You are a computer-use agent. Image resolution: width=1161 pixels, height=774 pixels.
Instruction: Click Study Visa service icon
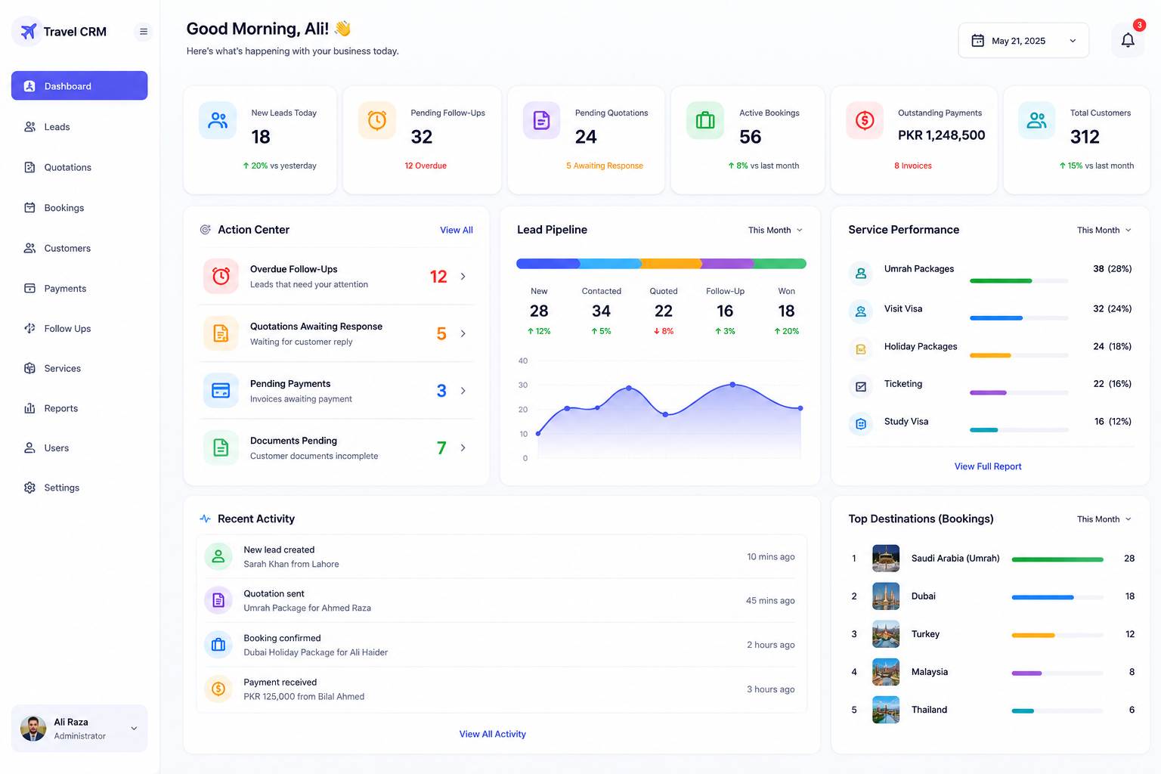coord(861,424)
